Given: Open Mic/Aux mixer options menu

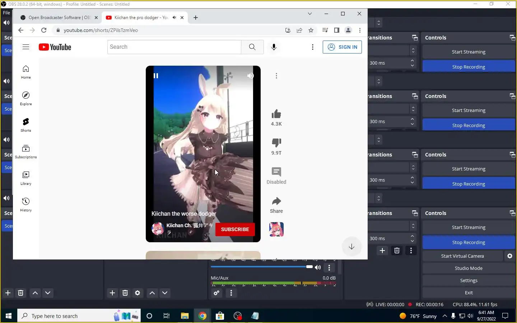Looking at the screenshot, I should pyautogui.click(x=231, y=293).
